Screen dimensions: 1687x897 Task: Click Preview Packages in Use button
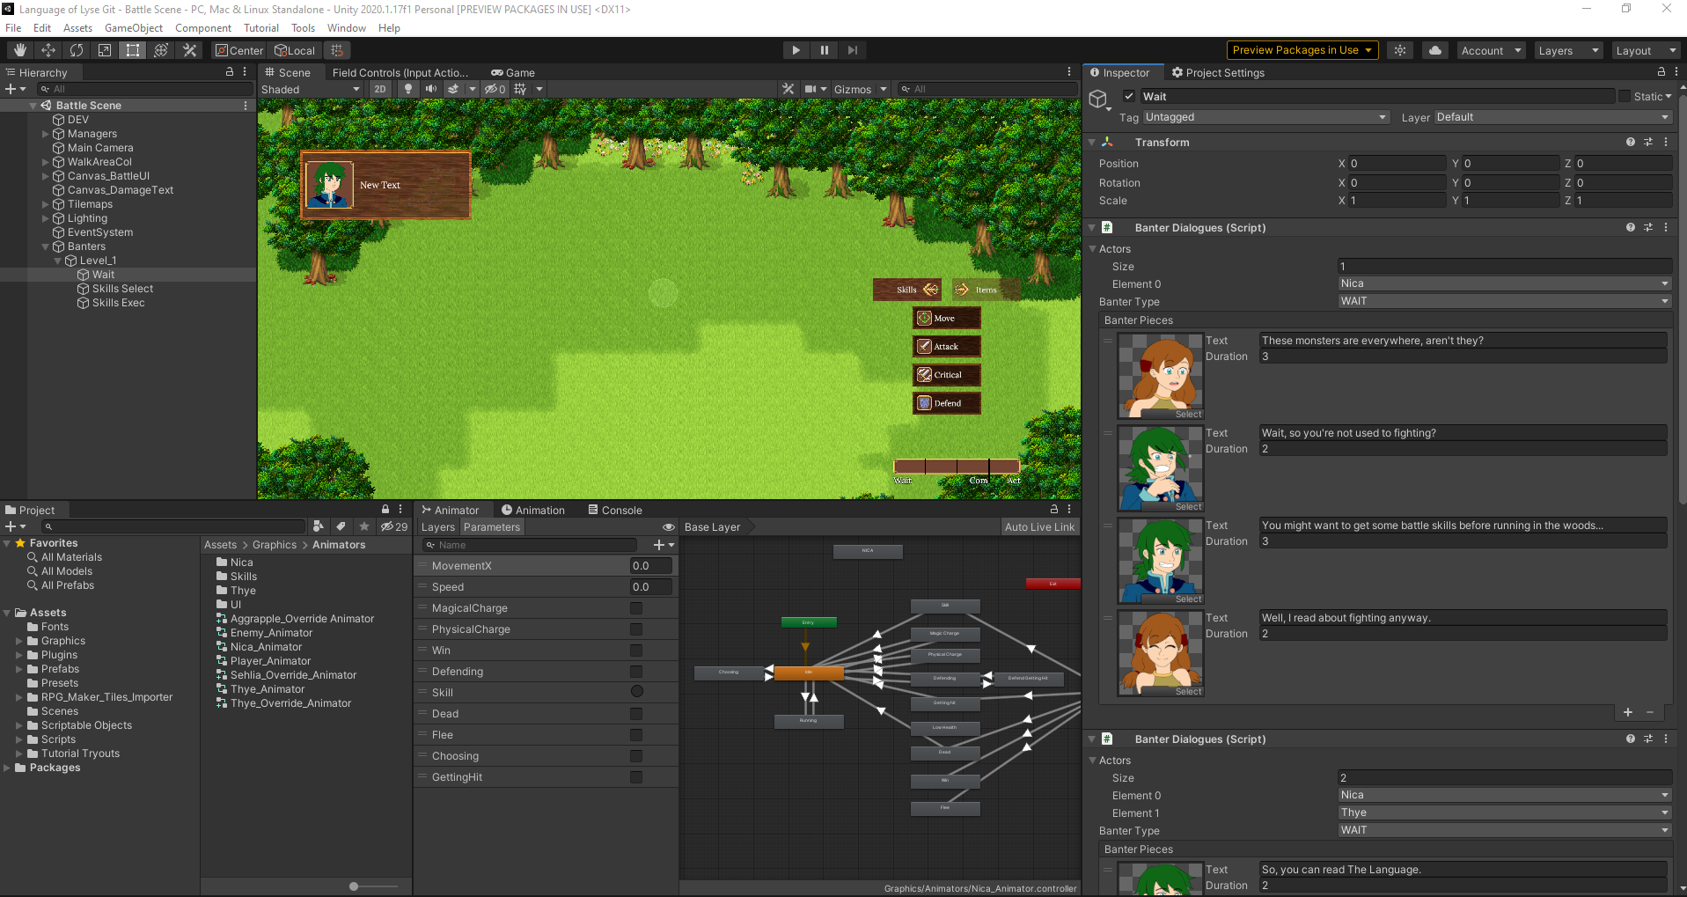[x=1302, y=50]
